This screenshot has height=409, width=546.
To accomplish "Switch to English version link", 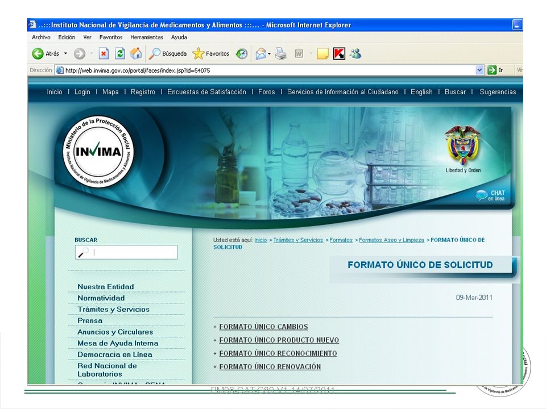I will click(421, 92).
